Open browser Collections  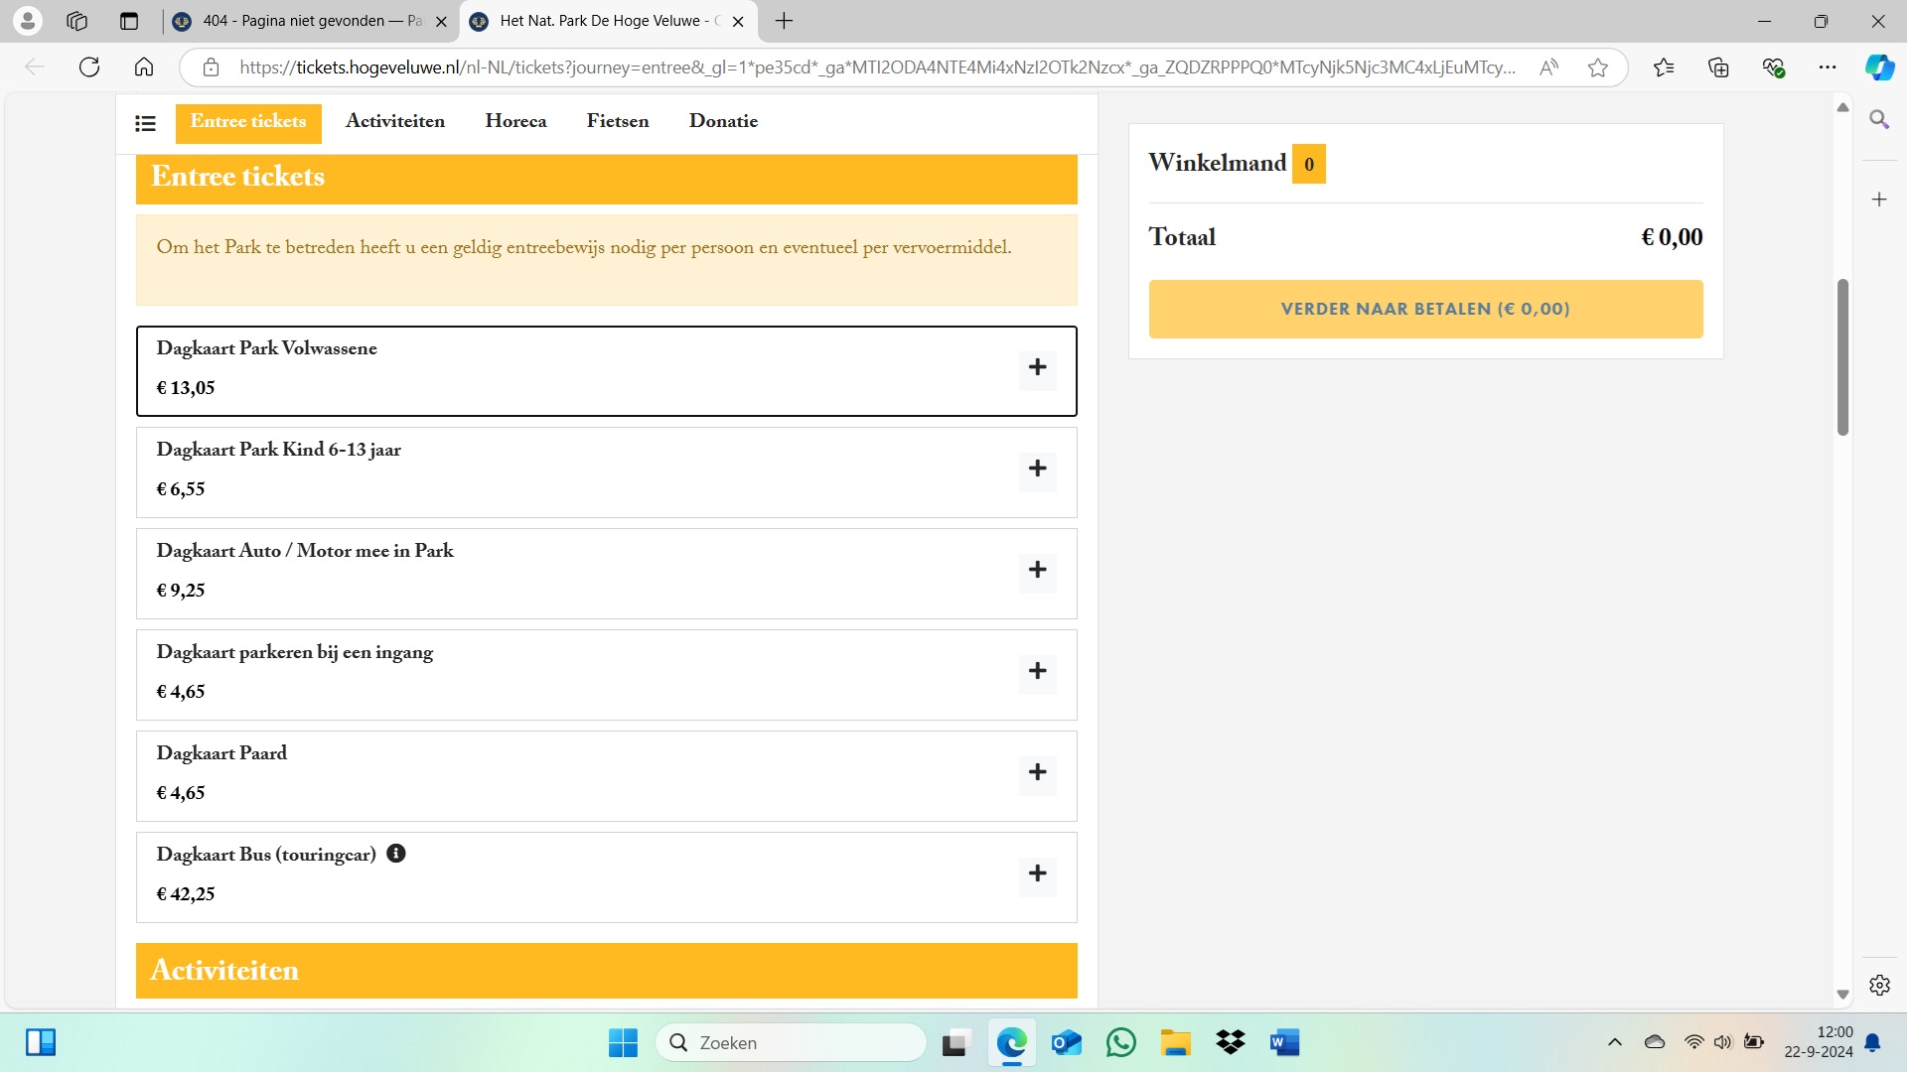click(1718, 67)
